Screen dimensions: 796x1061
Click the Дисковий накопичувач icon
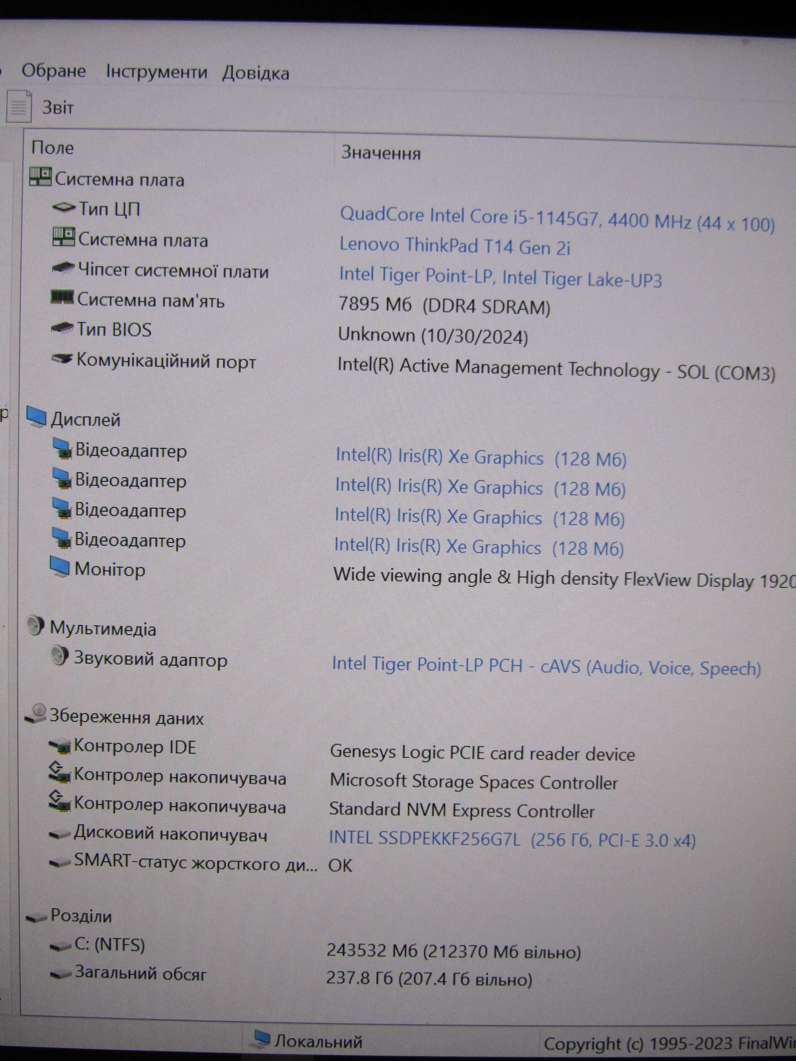(x=59, y=835)
